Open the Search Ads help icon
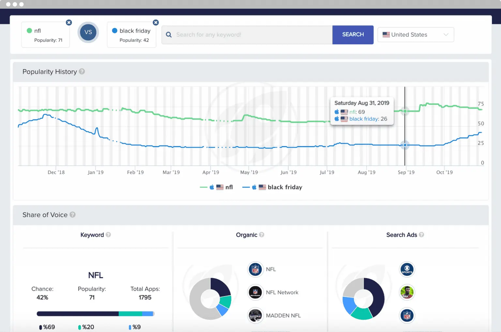 [421, 235]
